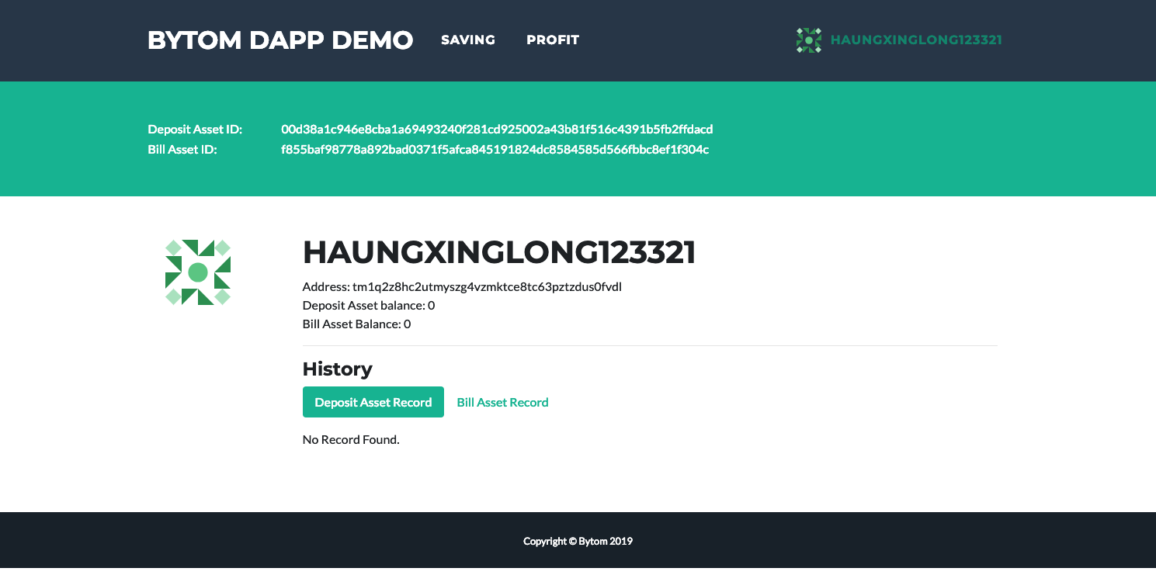Viewport: 1156px width, 575px height.
Task: Open the PROFIT menu item
Action: tap(553, 40)
